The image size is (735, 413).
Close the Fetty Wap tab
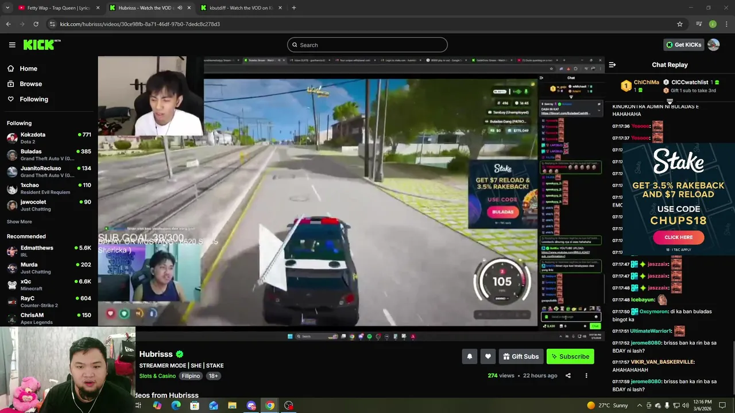[x=98, y=8]
